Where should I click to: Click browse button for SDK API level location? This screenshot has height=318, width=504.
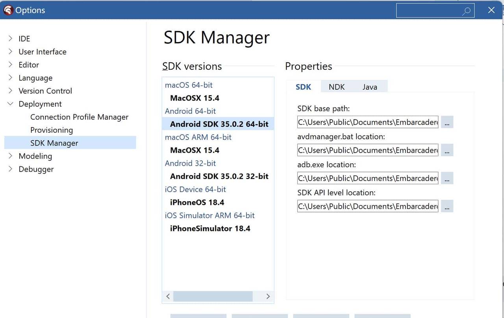point(447,206)
